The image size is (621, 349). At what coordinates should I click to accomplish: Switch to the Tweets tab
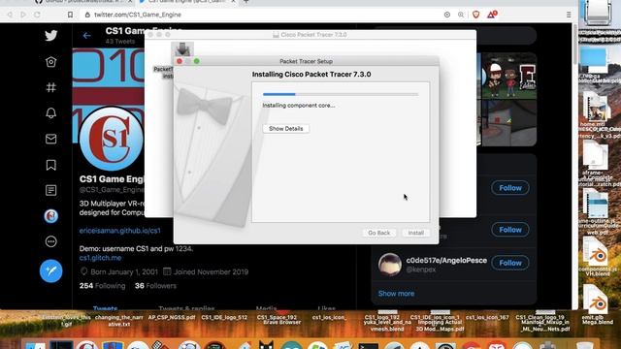[106, 307]
